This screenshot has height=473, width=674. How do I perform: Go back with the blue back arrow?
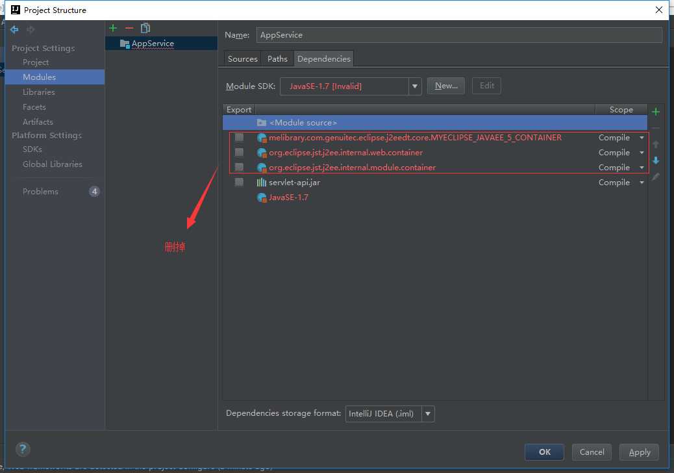[x=14, y=29]
